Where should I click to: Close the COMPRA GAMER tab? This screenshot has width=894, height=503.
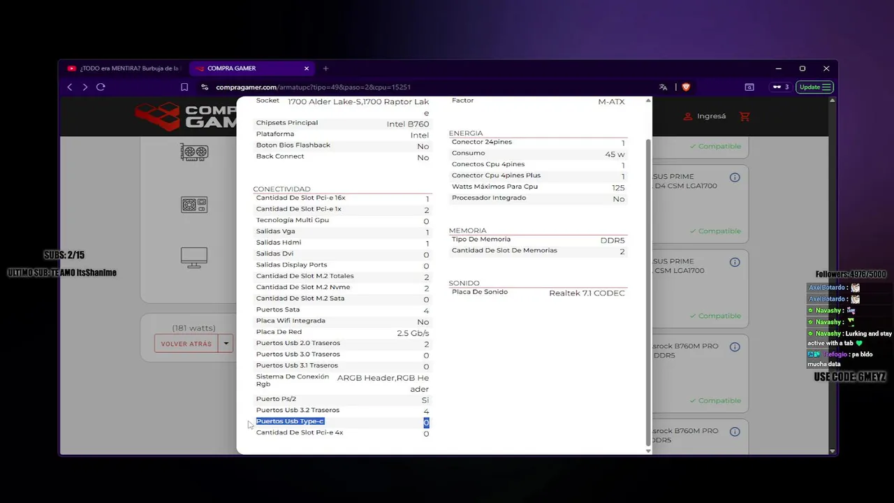[307, 68]
